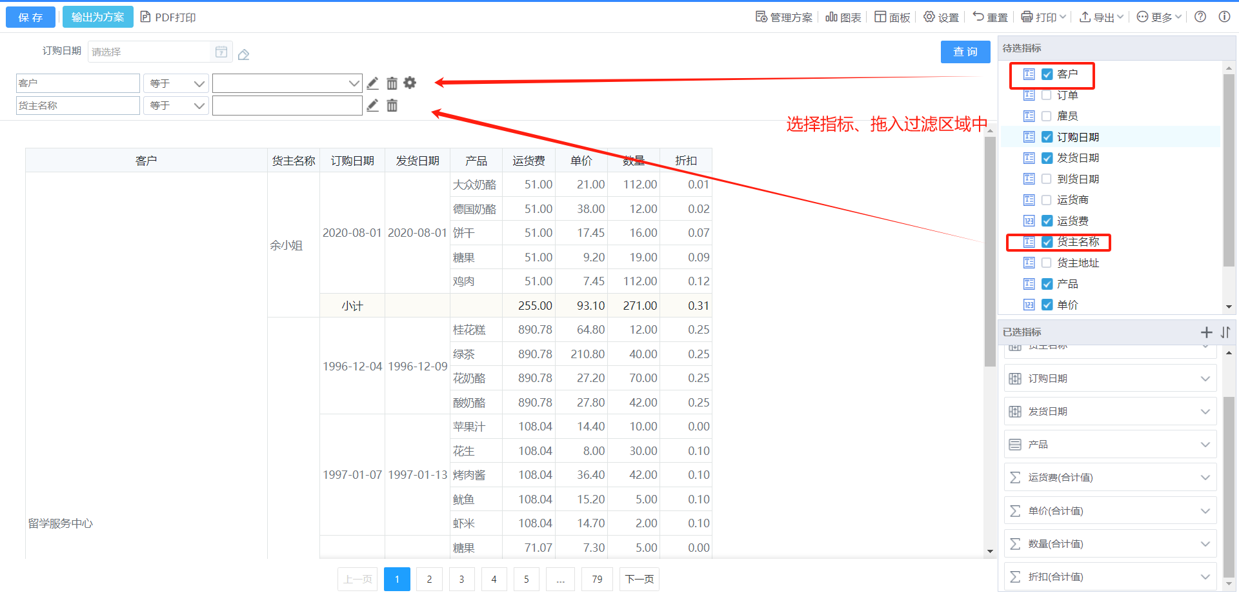Open the 导出 export menu
This screenshot has width=1239, height=595.
(x=1102, y=17)
